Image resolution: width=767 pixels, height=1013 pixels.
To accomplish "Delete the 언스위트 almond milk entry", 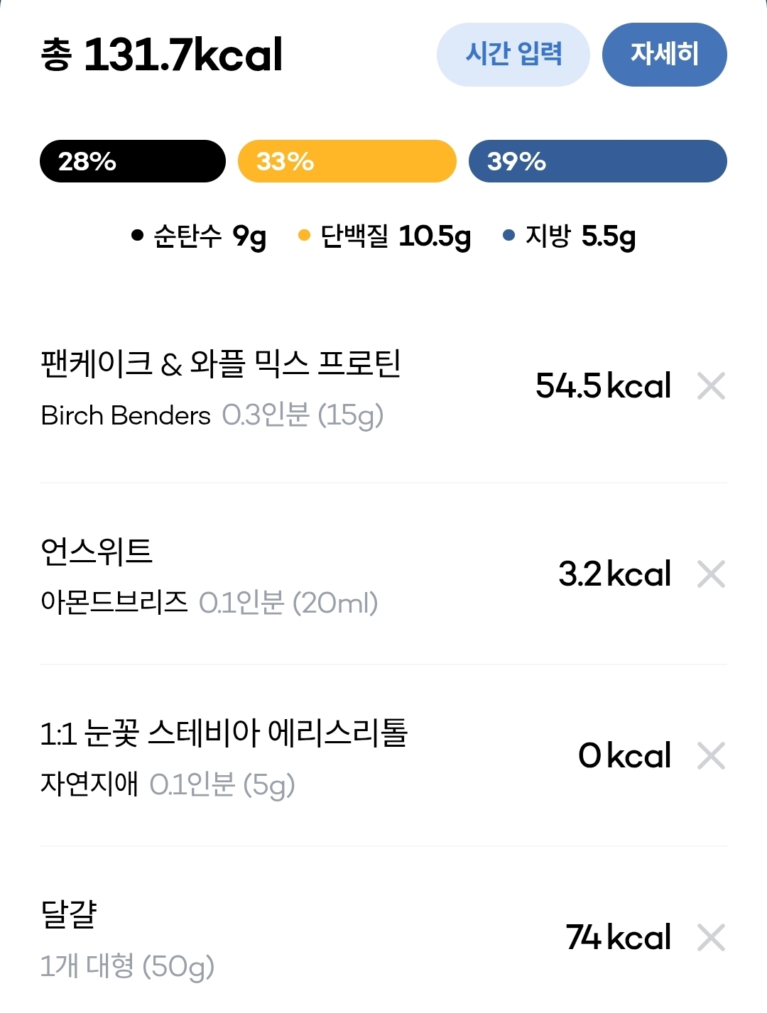I will 711,574.
